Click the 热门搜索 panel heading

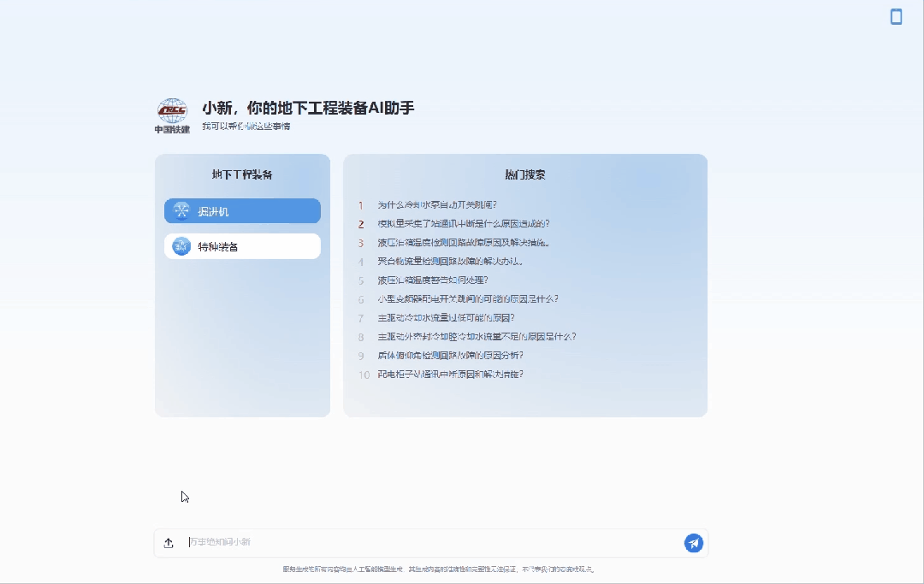(525, 174)
